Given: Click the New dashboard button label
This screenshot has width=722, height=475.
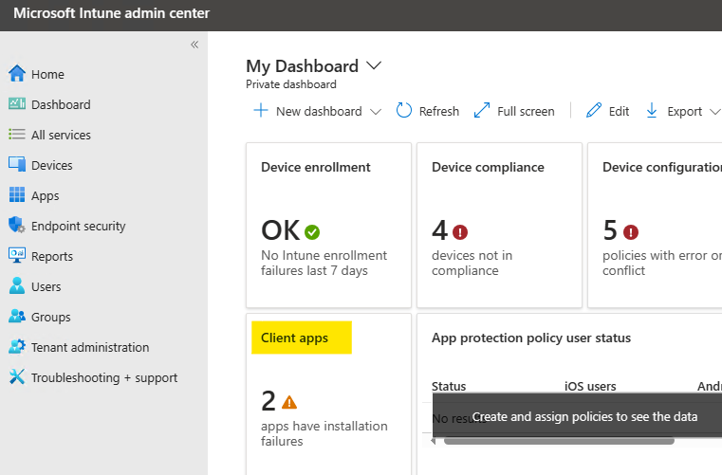Looking at the screenshot, I should [x=319, y=111].
